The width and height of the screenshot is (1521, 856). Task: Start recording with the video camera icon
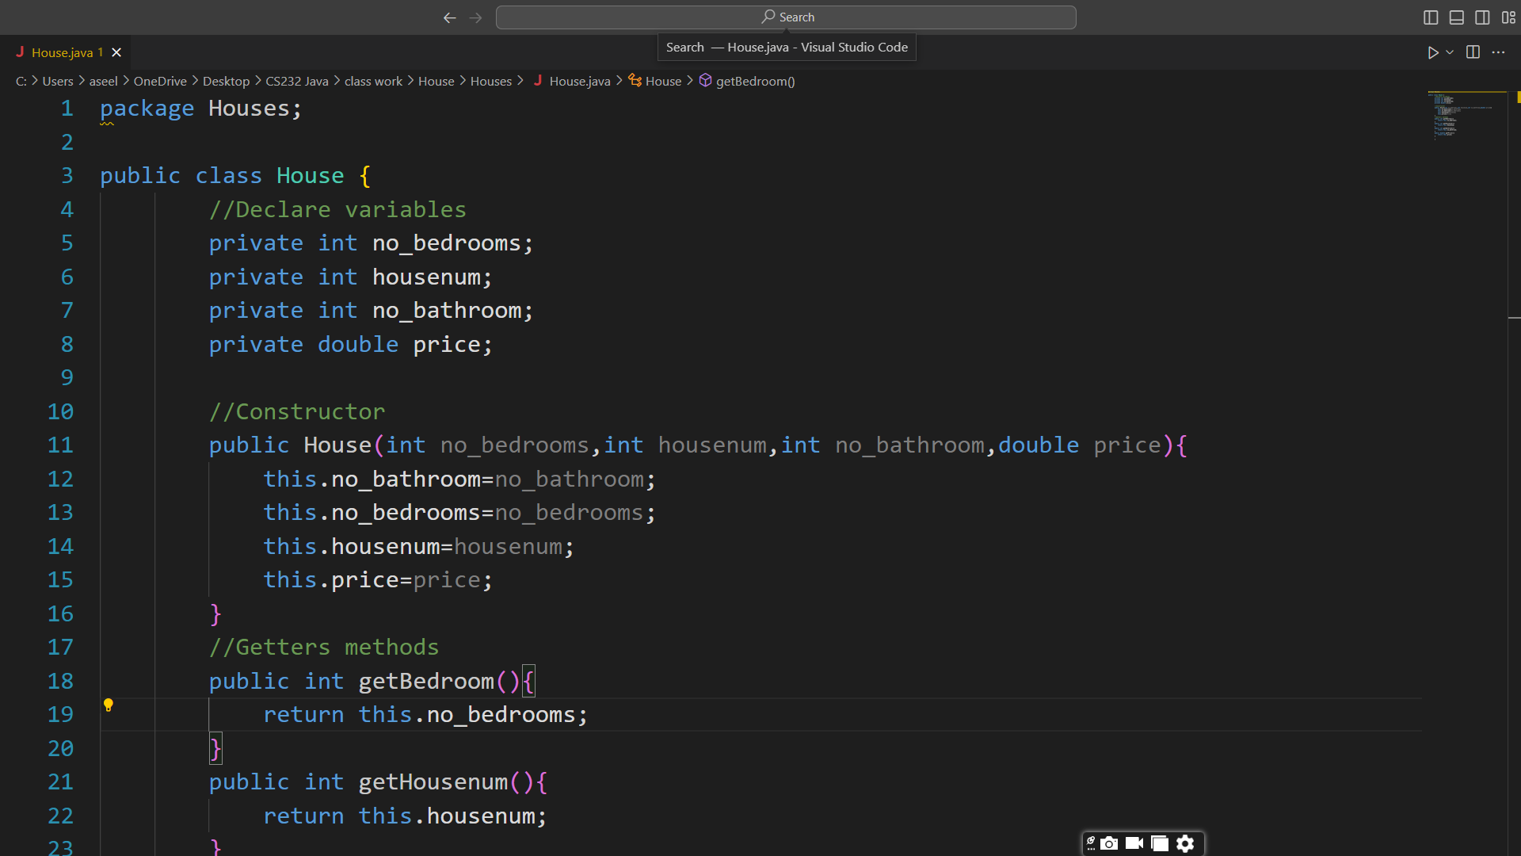click(1134, 843)
